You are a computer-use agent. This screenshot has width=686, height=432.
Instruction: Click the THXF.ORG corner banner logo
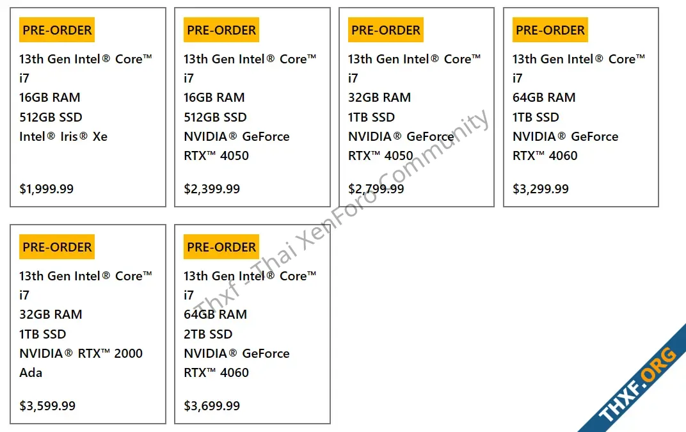pos(638,384)
